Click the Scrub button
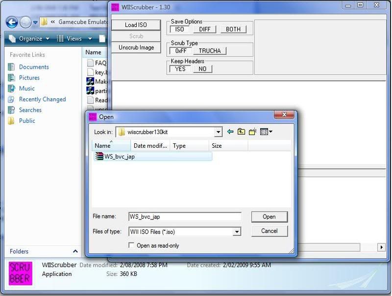This screenshot has width=392, height=296. click(x=136, y=36)
